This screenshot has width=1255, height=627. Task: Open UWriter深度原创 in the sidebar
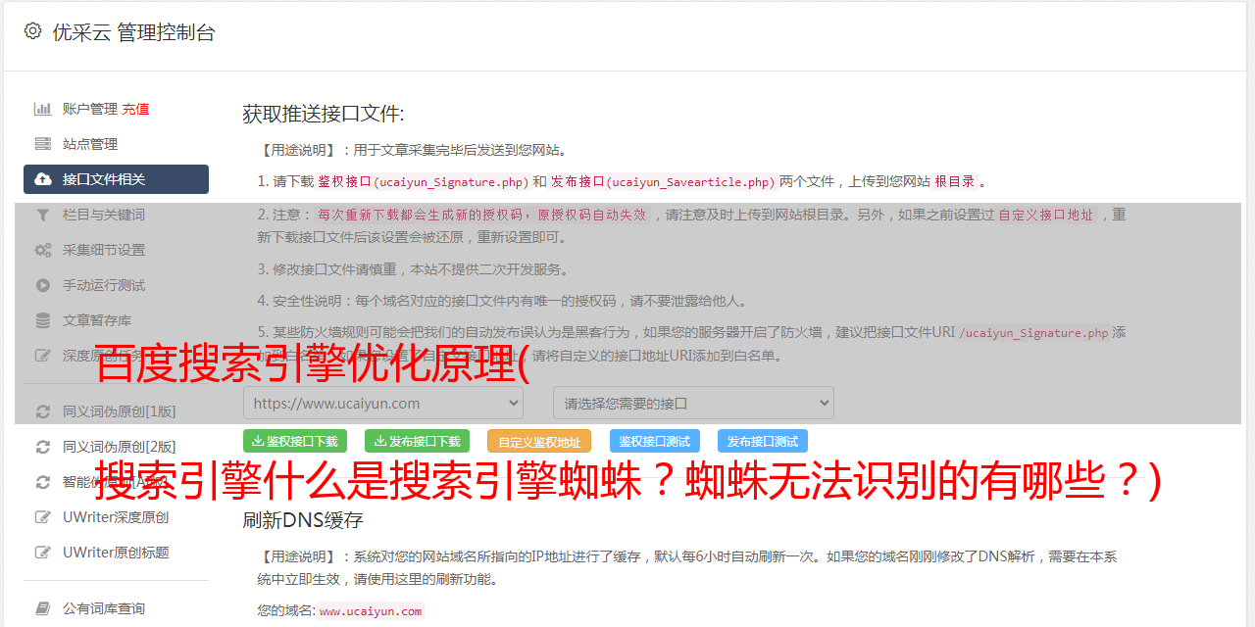[116, 517]
